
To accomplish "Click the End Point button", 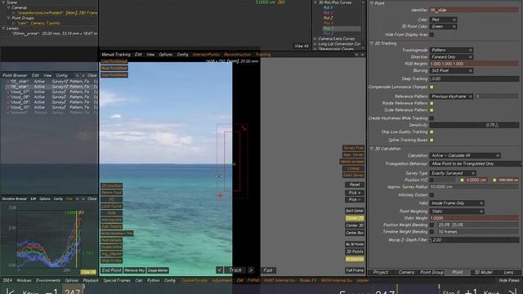I will pos(111,270).
